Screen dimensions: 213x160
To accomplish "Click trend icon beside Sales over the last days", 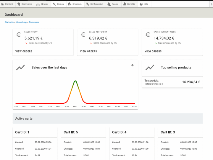I will [20, 68].
